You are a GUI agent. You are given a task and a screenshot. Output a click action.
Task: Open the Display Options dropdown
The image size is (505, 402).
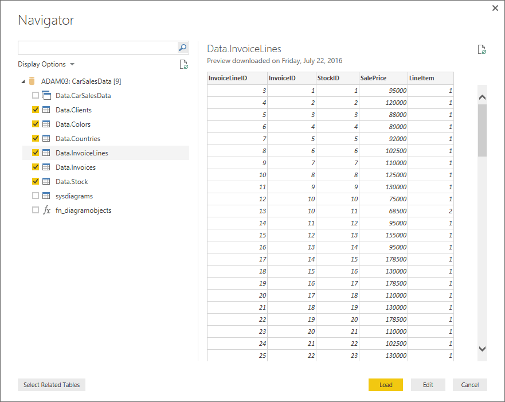point(46,64)
